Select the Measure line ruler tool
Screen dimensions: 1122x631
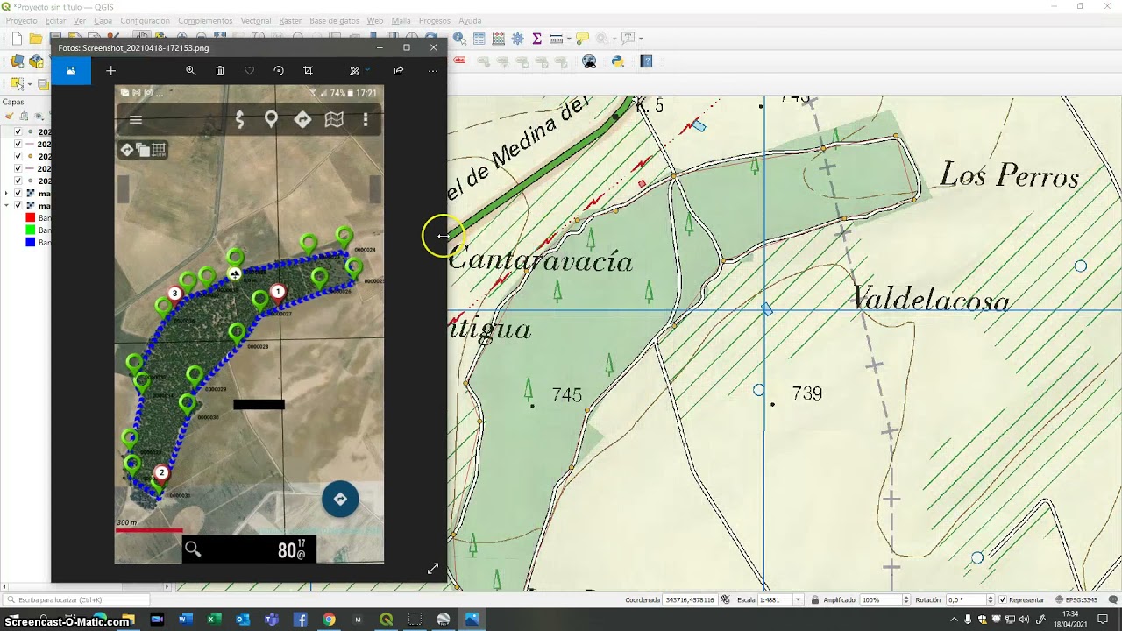click(x=556, y=39)
